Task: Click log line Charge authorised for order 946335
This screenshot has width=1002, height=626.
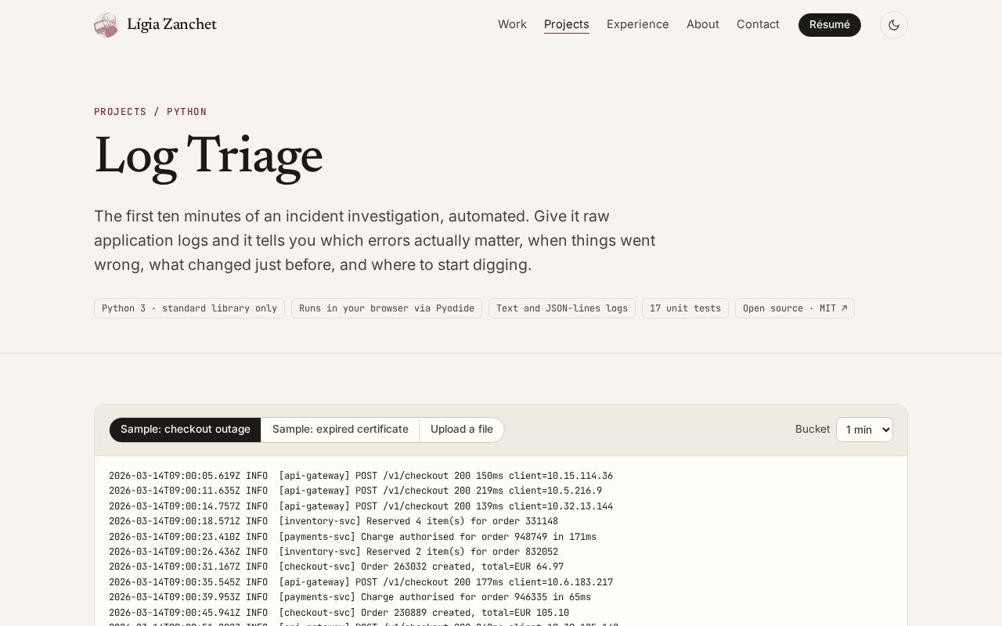Action: (350, 598)
